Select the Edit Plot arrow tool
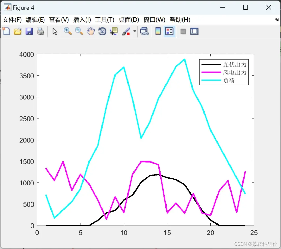281x249 pixels. (x=55, y=32)
